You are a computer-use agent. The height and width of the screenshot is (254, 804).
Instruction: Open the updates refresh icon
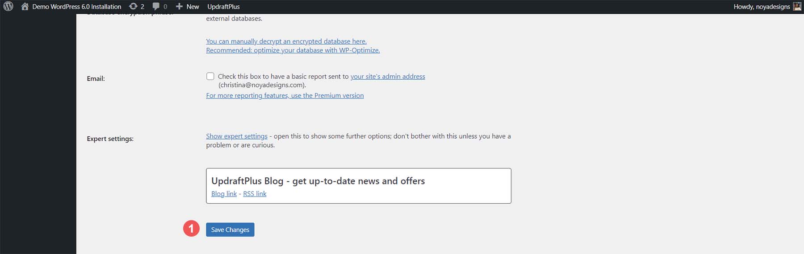[x=133, y=7]
